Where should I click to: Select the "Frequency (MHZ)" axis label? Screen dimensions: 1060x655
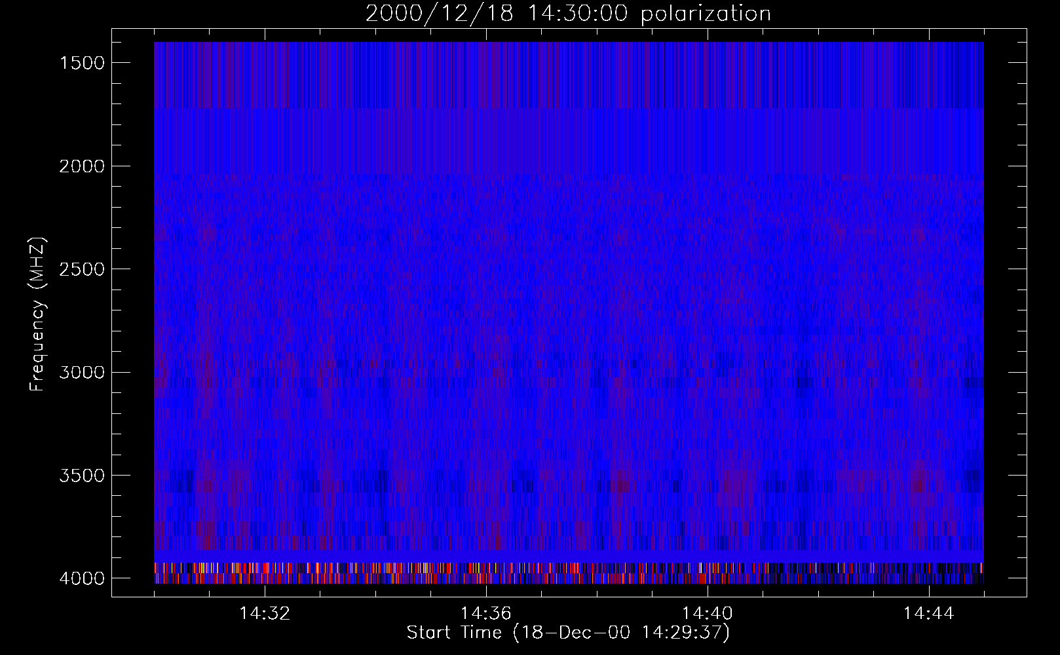coord(37,314)
